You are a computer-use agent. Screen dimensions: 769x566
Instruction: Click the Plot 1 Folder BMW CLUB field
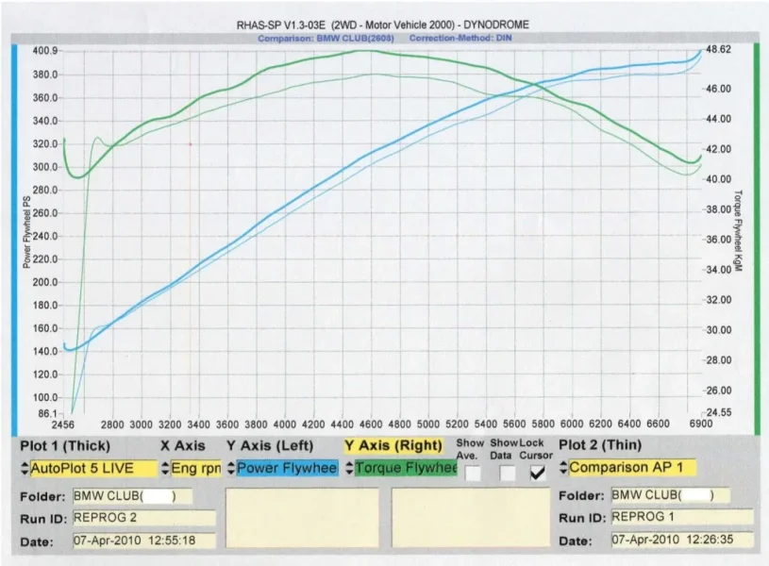tap(132, 496)
